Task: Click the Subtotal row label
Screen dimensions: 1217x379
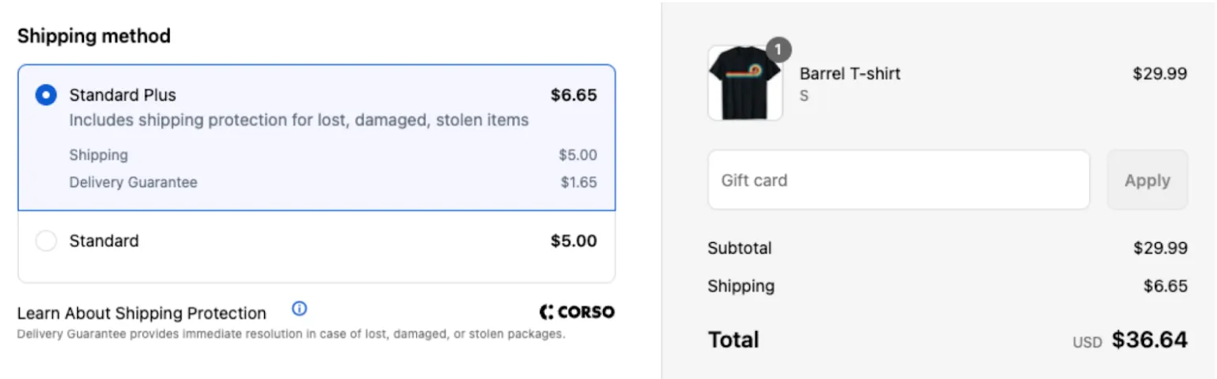Action: (x=739, y=248)
